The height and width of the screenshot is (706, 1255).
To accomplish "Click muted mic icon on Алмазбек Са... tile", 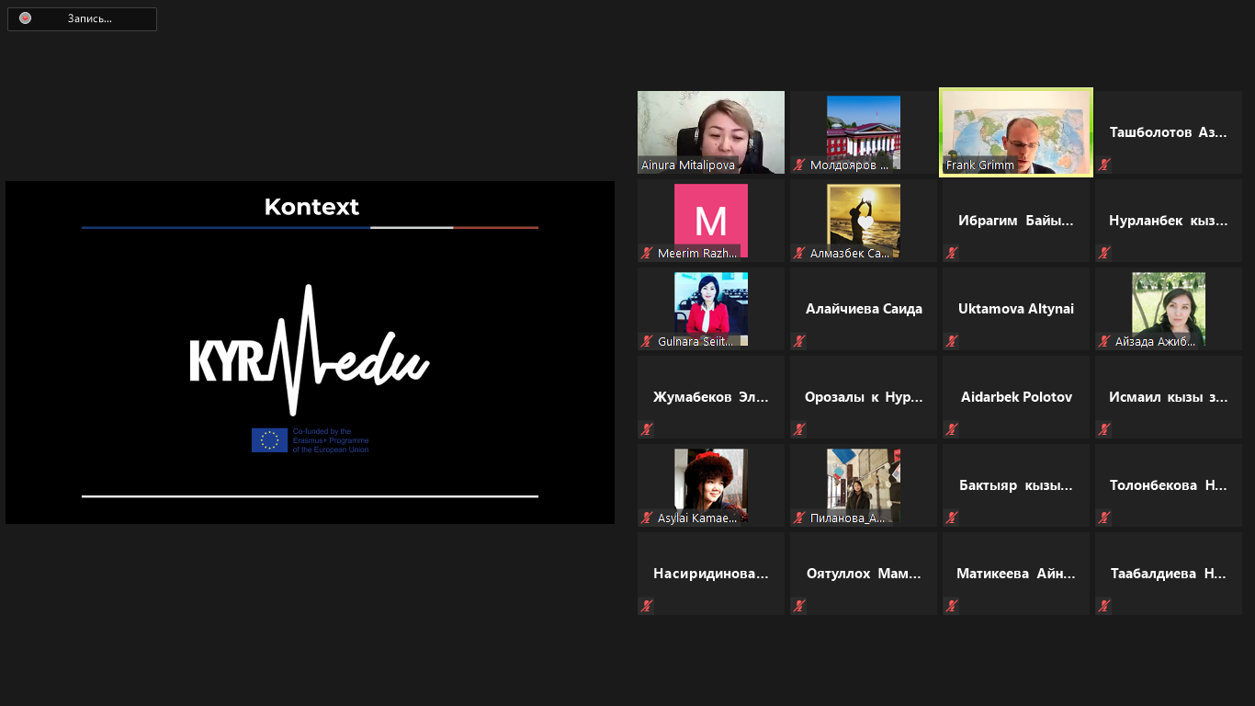I will pyautogui.click(x=799, y=254).
